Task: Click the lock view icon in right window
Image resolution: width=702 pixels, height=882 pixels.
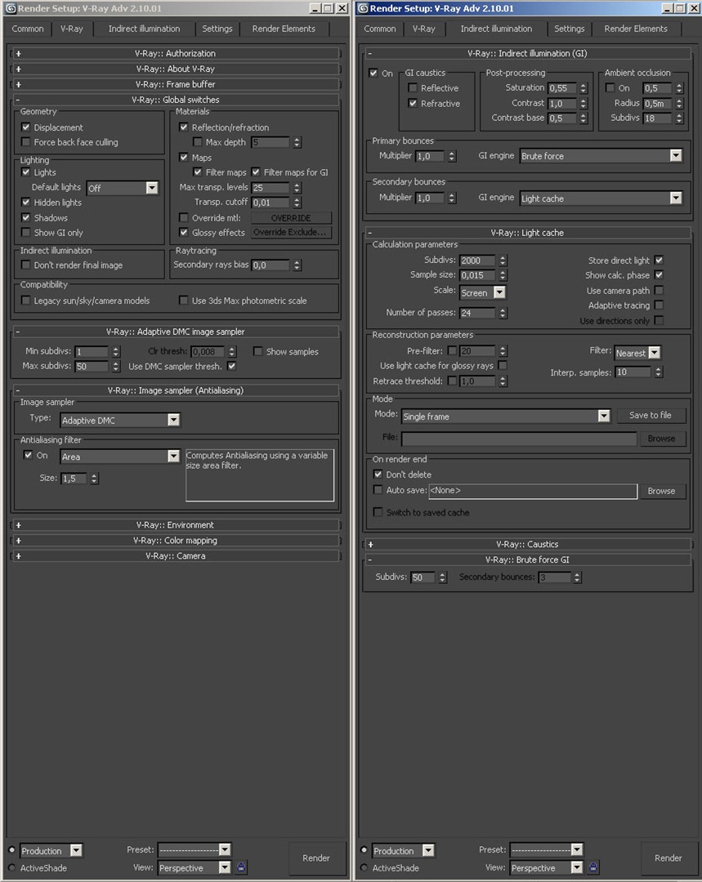Action: pyautogui.click(x=592, y=867)
